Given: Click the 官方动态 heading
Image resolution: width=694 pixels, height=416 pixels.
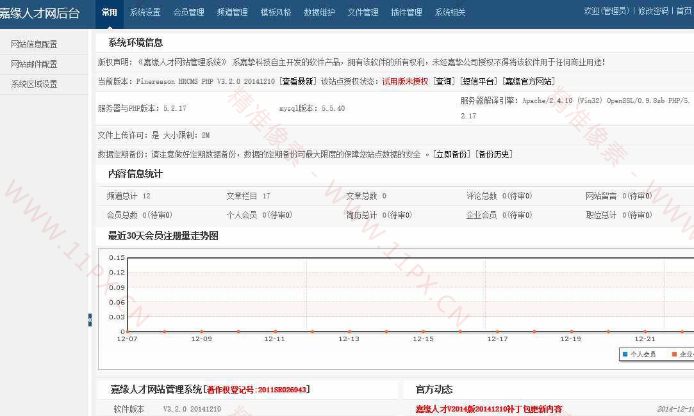Looking at the screenshot, I should [434, 389].
